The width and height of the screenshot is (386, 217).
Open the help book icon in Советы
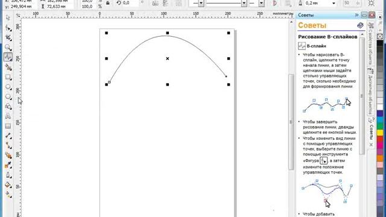[360, 25]
